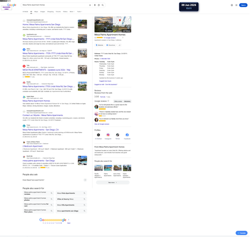The image size is (251, 237).
Task: Click the Directions button in knowledge panel
Action: click(x=111, y=45)
